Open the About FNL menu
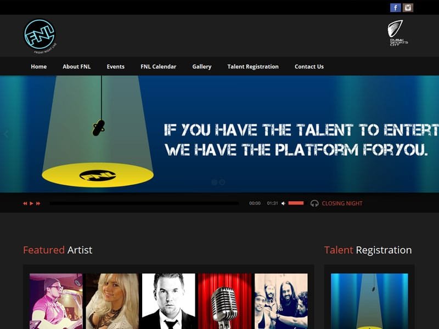This screenshot has width=439, height=329. [76, 66]
